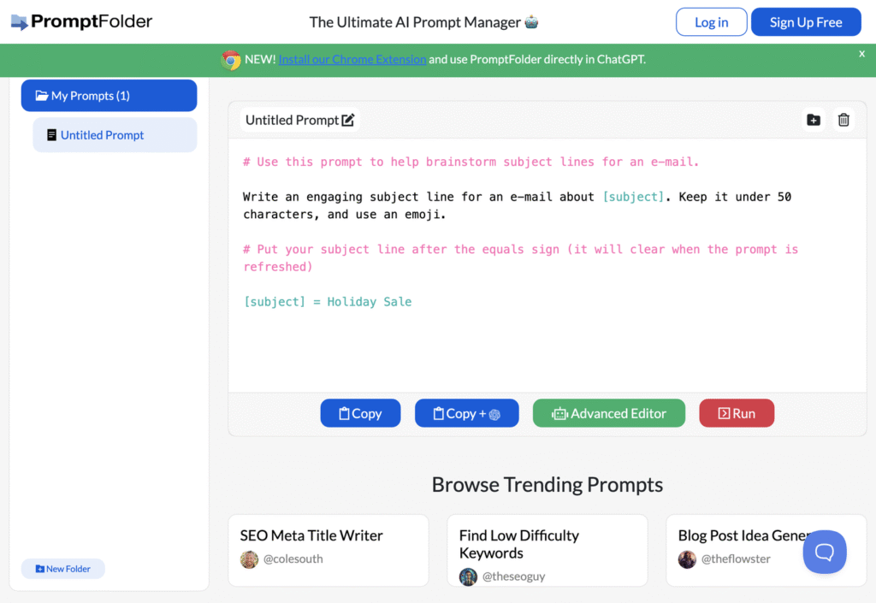Click the @colesouth author name
Image resolution: width=876 pixels, height=603 pixels.
(x=293, y=559)
